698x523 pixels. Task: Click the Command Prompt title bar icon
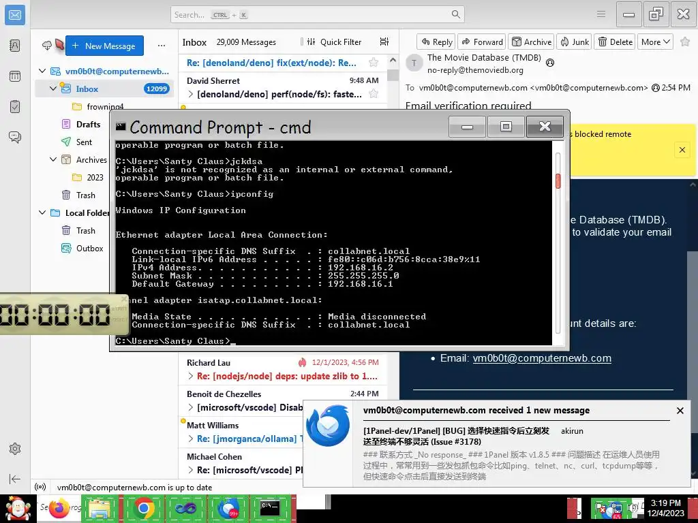pyautogui.click(x=121, y=126)
